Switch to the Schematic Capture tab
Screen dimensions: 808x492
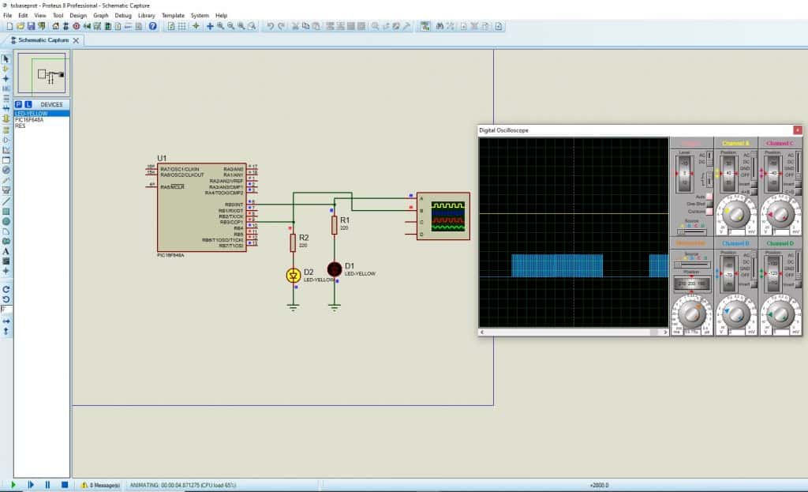(x=43, y=39)
